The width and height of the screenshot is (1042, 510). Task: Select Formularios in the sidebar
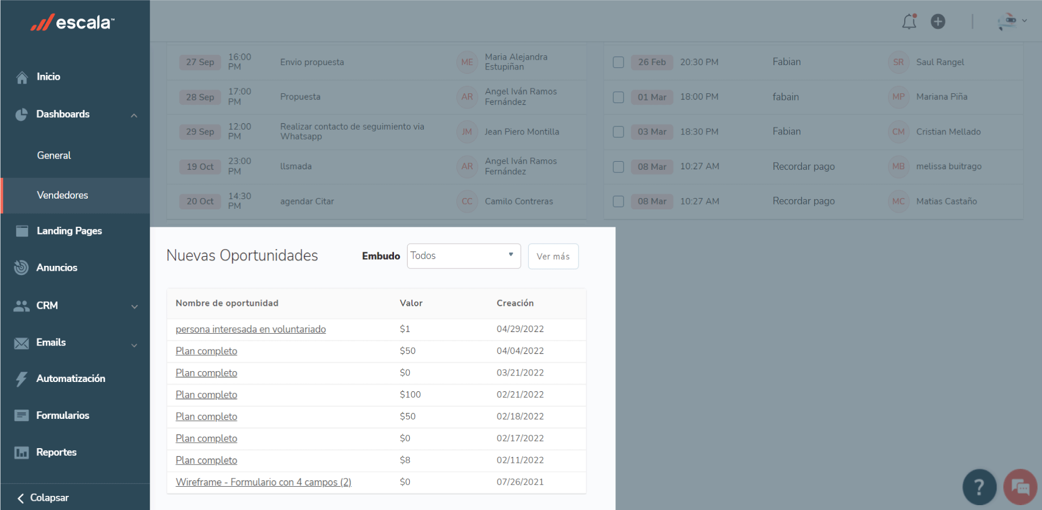click(62, 416)
